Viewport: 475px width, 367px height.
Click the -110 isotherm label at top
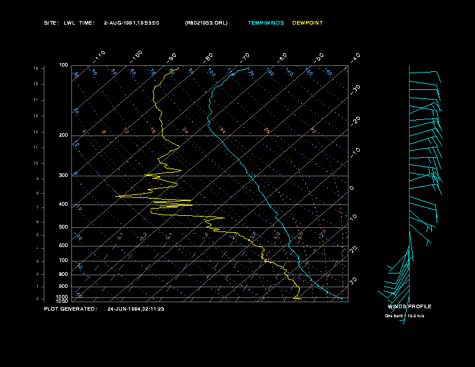coord(99,56)
